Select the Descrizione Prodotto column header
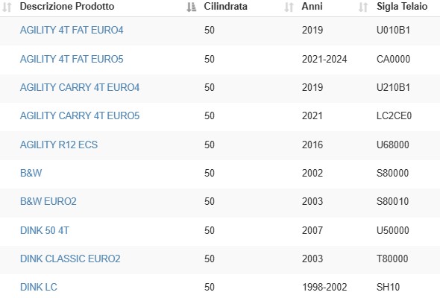This screenshot has width=440, height=298. pos(67,6)
